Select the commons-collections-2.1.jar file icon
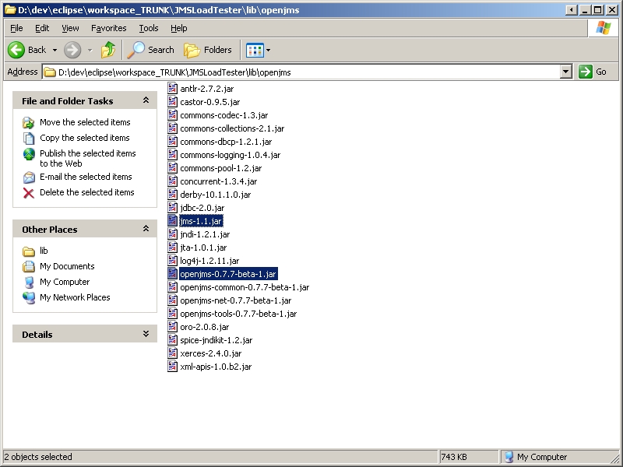 [172, 128]
